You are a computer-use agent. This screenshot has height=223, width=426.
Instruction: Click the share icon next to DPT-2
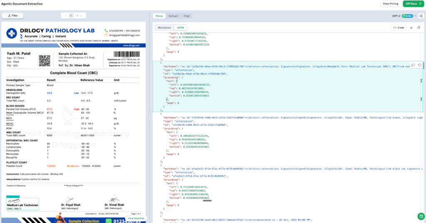(x=421, y=16)
